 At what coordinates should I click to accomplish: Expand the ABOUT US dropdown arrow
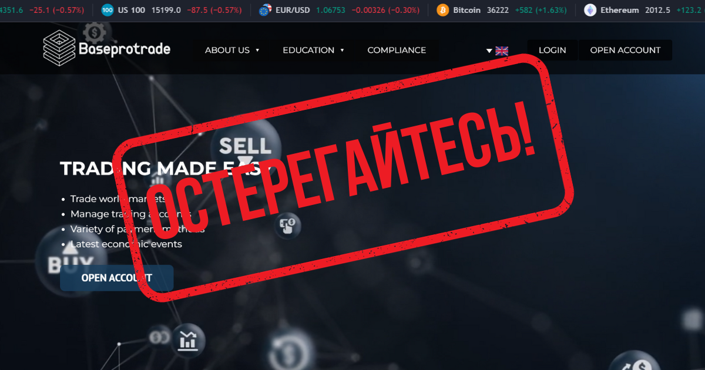pos(257,51)
